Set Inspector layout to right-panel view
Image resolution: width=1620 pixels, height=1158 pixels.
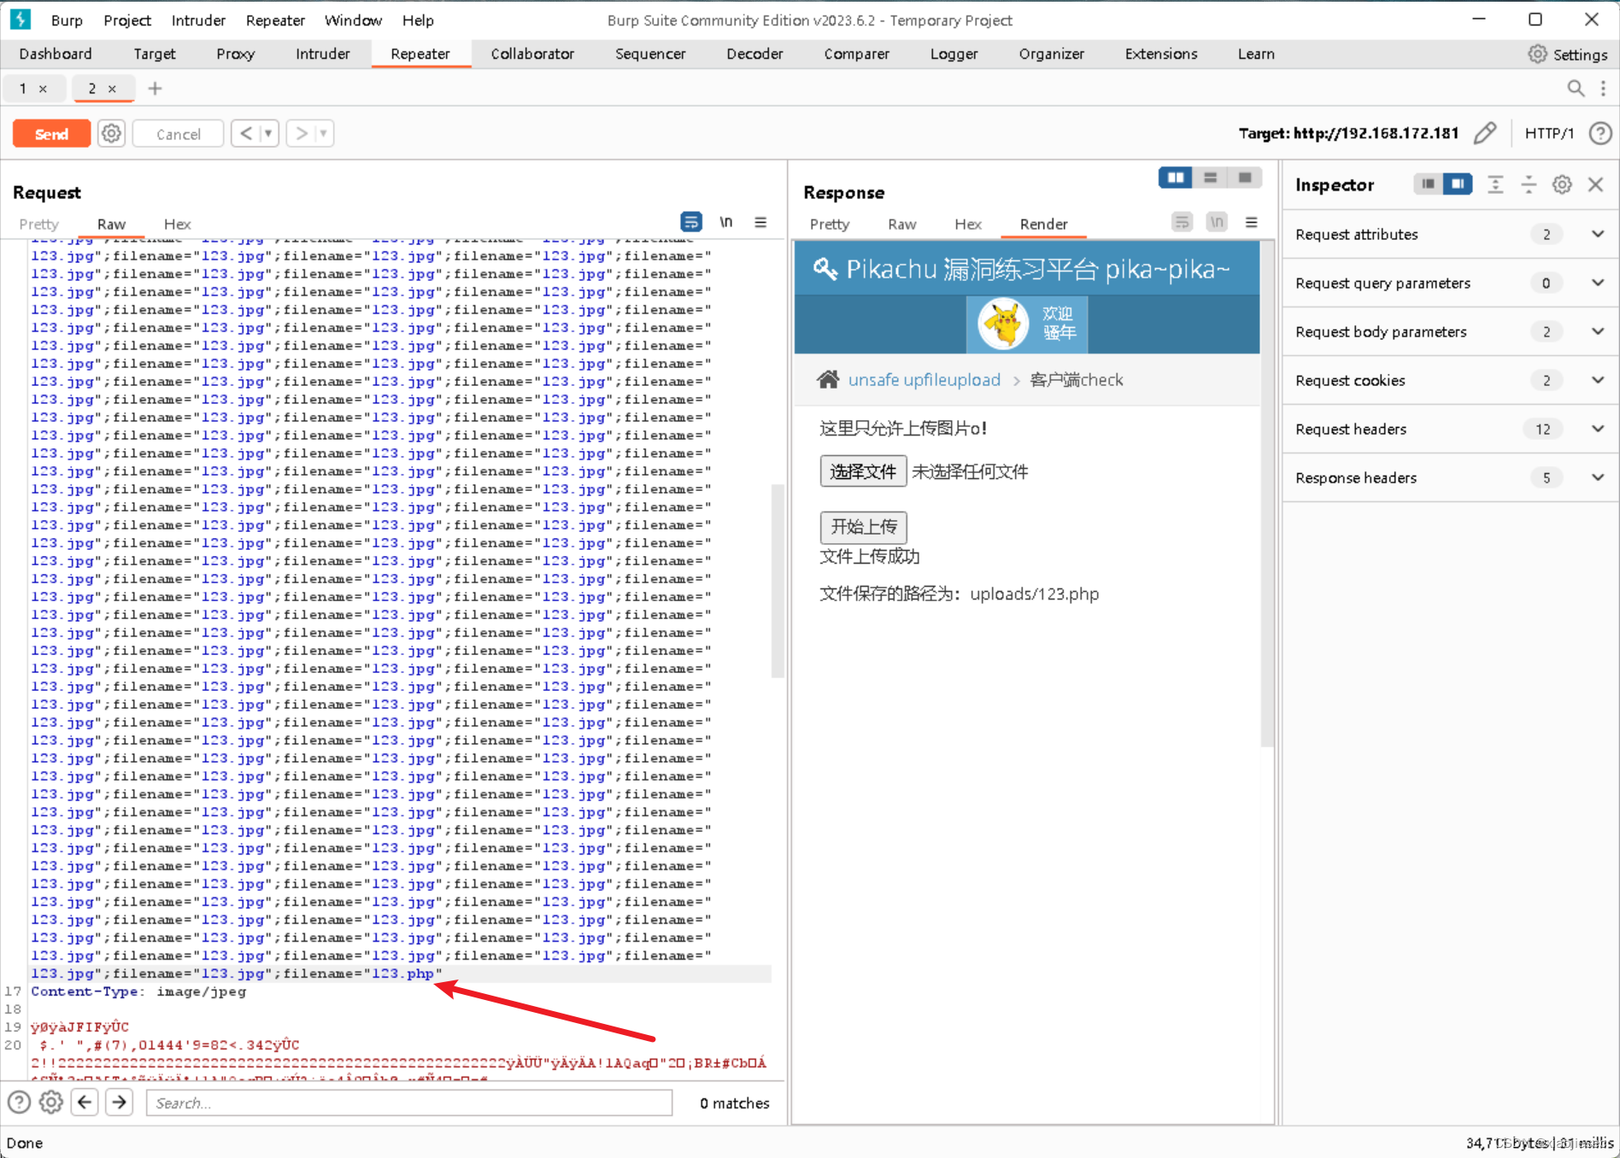[1458, 184]
